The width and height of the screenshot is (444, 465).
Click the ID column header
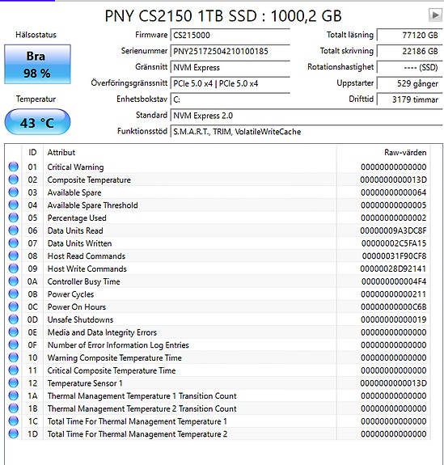[x=32, y=152]
